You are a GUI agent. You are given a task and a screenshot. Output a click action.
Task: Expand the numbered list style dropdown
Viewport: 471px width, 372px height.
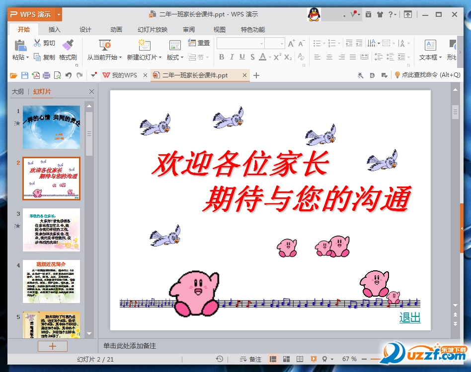[x=339, y=44]
